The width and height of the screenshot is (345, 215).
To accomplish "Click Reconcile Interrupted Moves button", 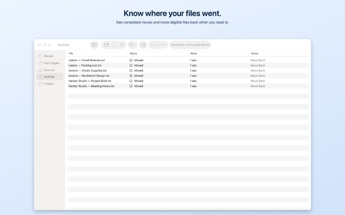I will tap(190, 45).
